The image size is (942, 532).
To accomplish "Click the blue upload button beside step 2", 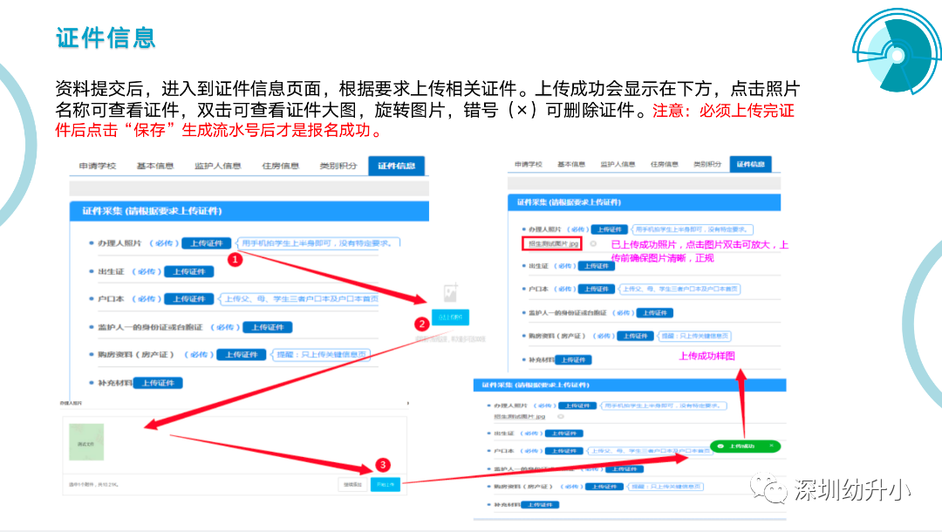I will (451, 317).
